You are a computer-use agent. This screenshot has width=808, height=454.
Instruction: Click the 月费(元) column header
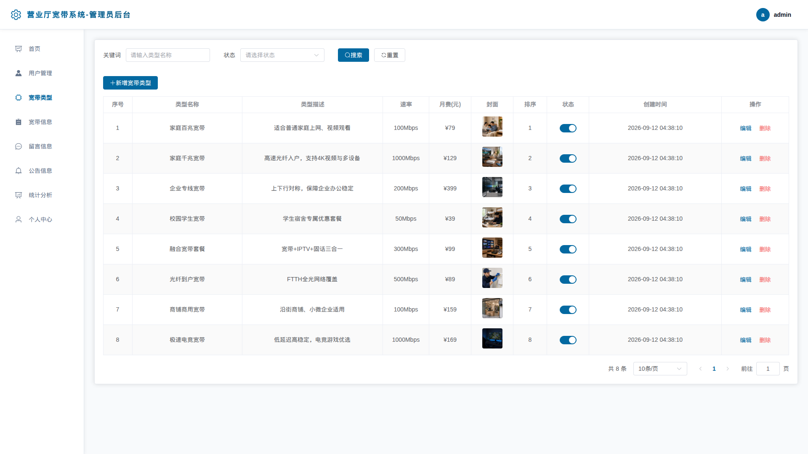[x=450, y=105]
